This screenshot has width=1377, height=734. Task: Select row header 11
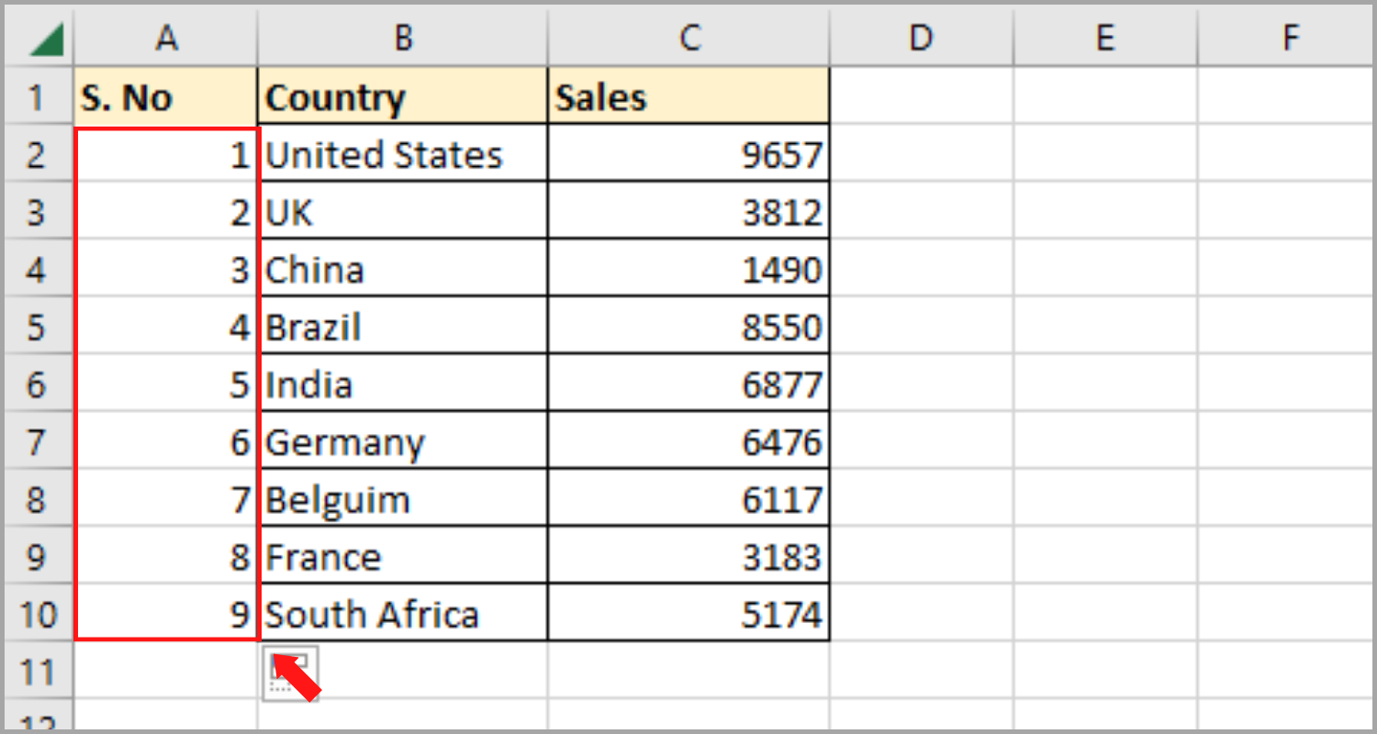pyautogui.click(x=39, y=671)
